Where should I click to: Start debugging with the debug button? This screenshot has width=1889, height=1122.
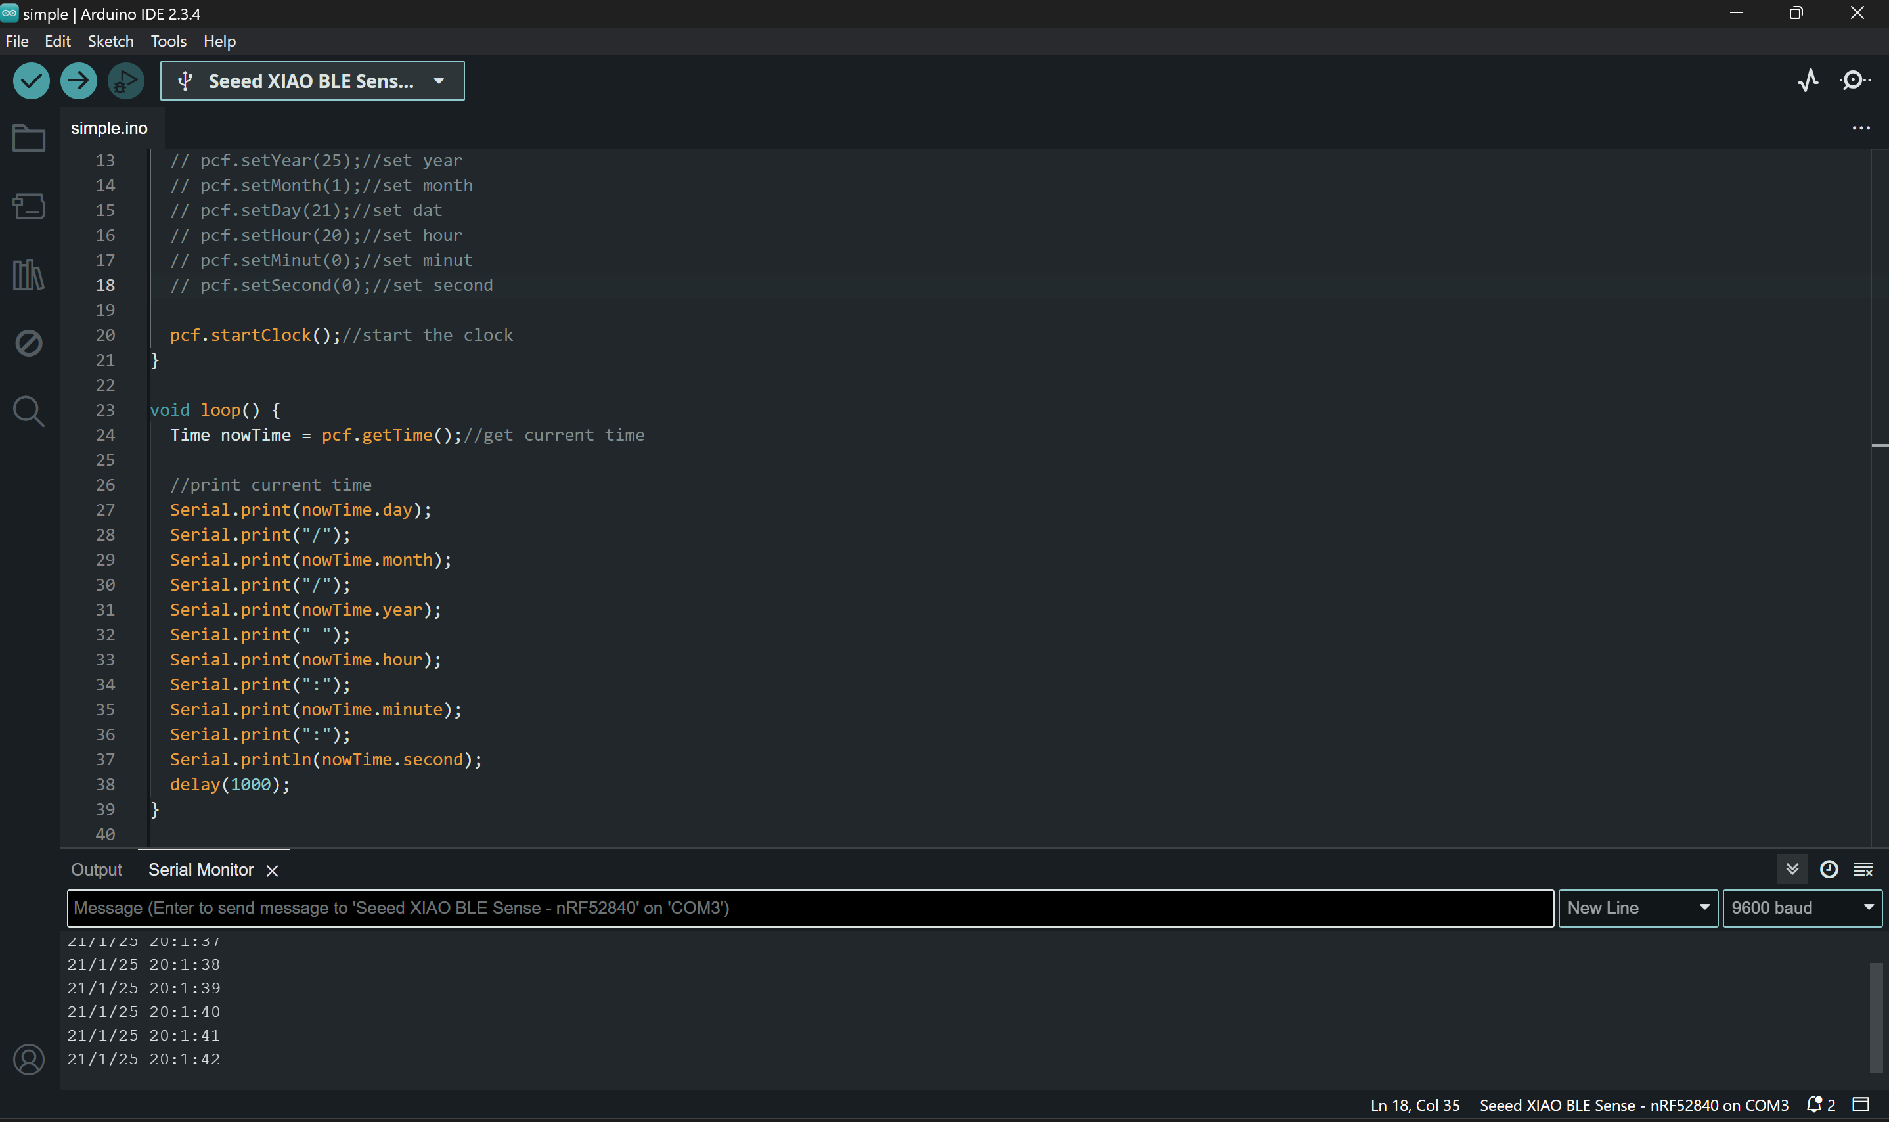pyautogui.click(x=125, y=81)
